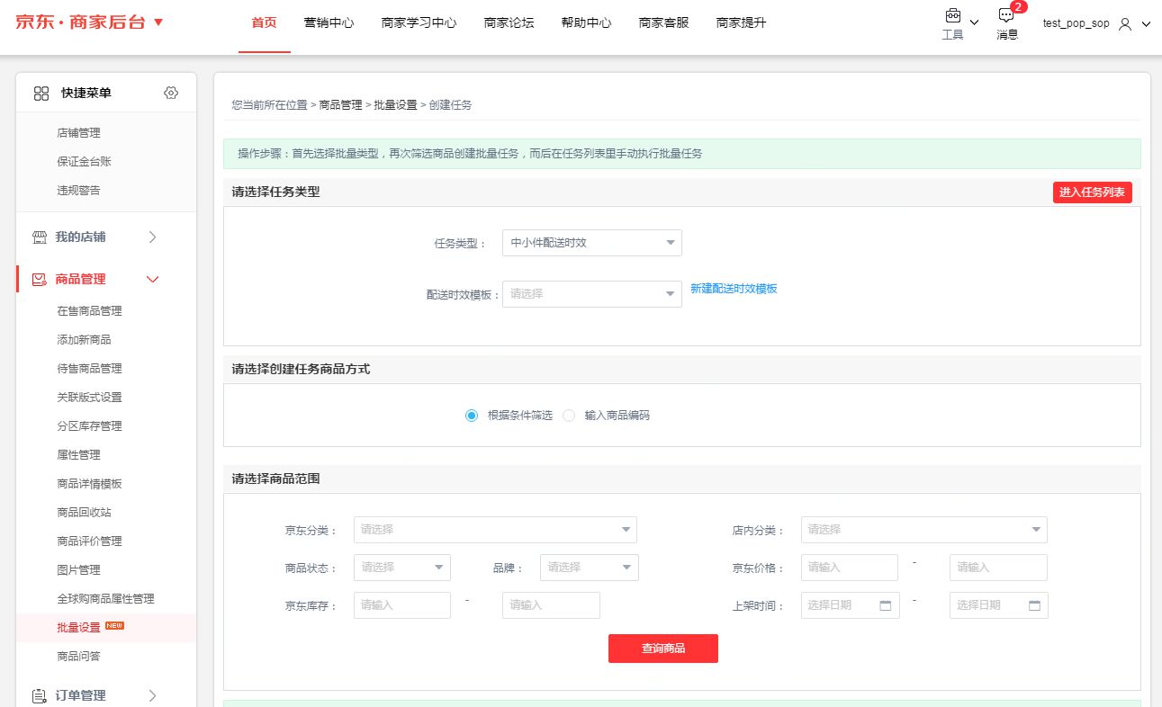The image size is (1162, 707).
Task: Open 保证金台账 in quick menu
Action: click(x=85, y=162)
